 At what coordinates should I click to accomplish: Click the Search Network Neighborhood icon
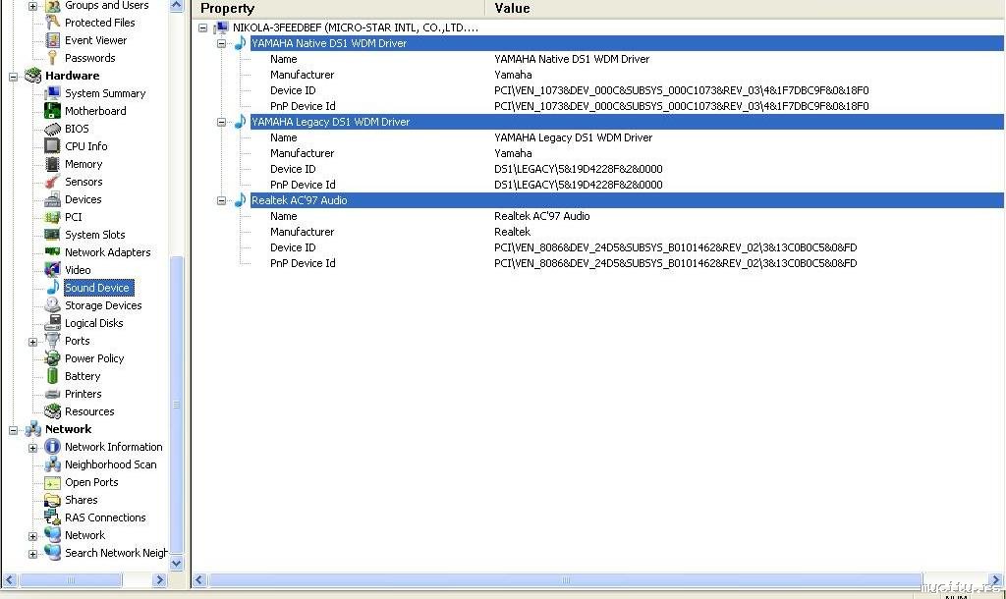(53, 553)
